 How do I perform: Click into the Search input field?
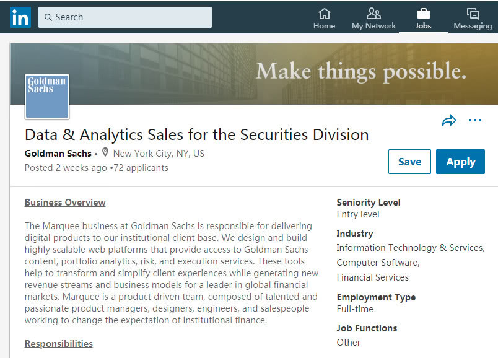[130, 17]
